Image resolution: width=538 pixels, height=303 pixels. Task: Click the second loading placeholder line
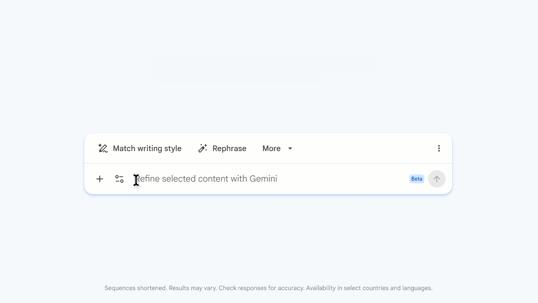coord(264,71)
